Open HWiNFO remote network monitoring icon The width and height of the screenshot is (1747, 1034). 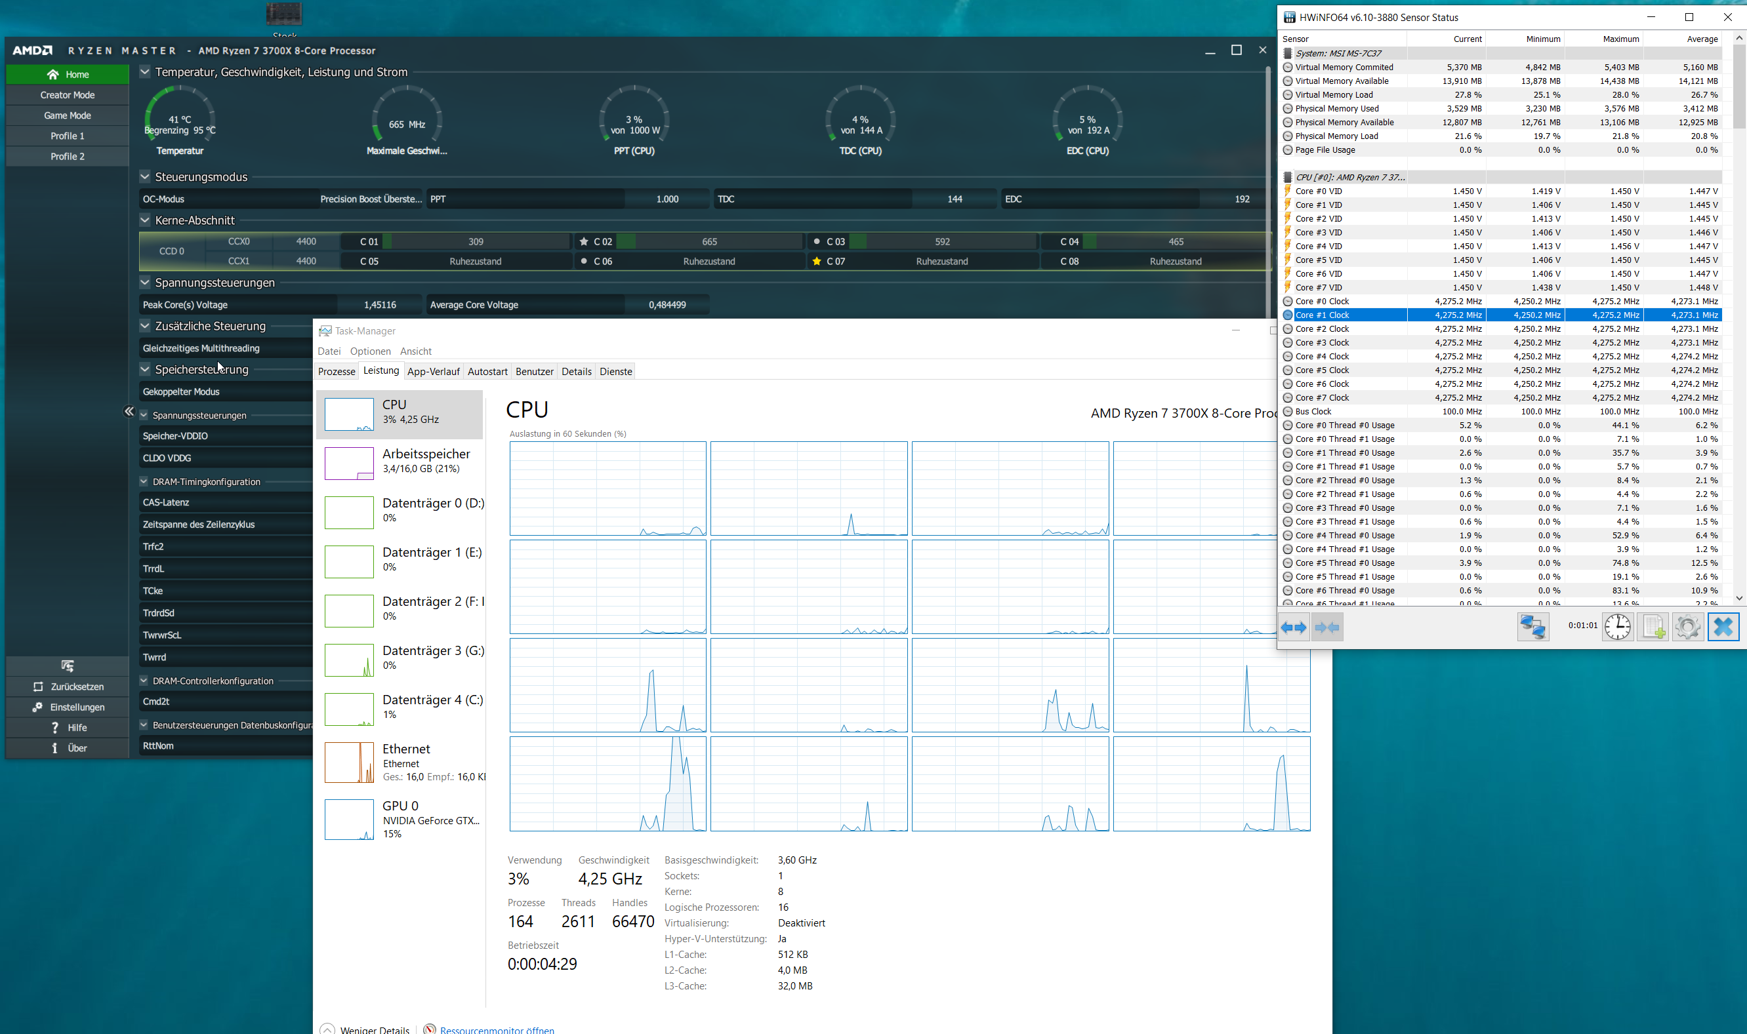[x=1532, y=627]
